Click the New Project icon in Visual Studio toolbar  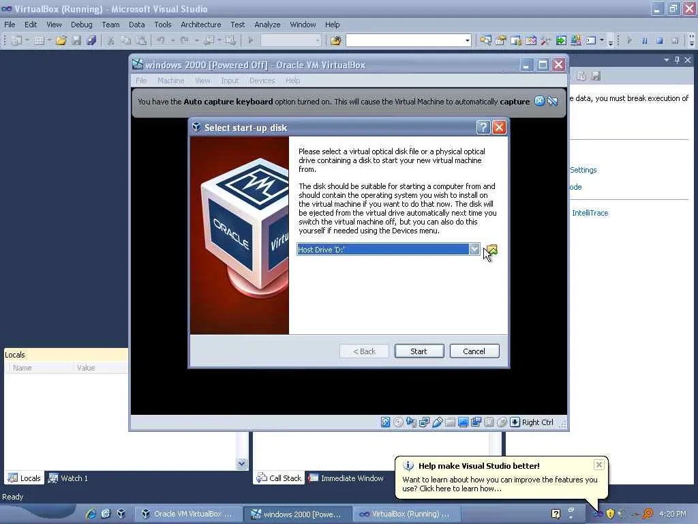pyautogui.click(x=16, y=40)
